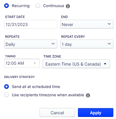116x119 pixels.
Task: Open the End dropdown showing Never
Action: (x=87, y=24)
